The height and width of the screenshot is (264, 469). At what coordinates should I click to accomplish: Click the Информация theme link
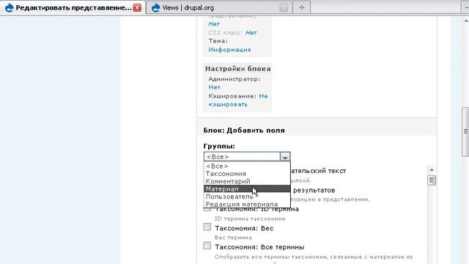tap(229, 50)
